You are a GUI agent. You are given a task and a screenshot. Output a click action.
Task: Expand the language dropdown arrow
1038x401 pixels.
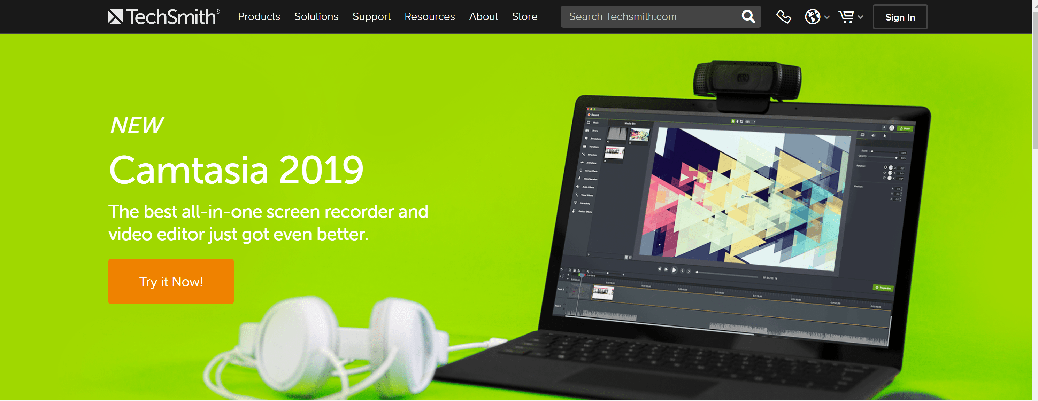826,17
